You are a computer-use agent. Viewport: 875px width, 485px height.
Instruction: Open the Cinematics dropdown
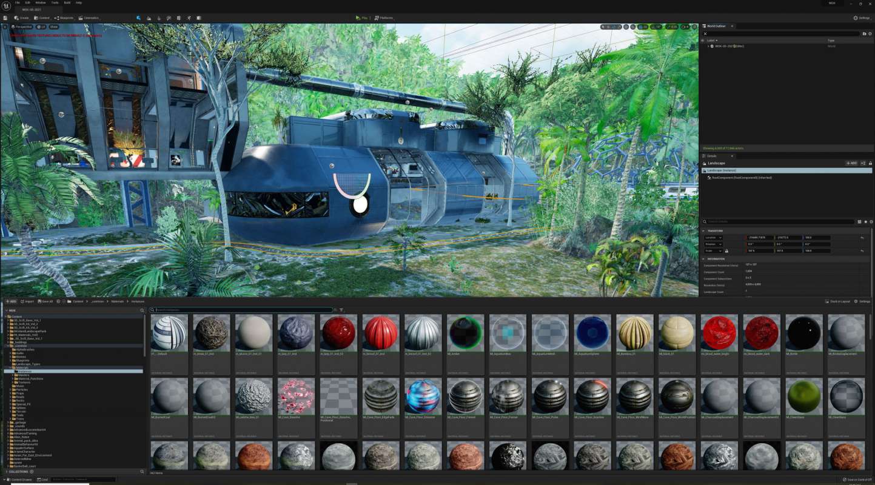coord(89,18)
